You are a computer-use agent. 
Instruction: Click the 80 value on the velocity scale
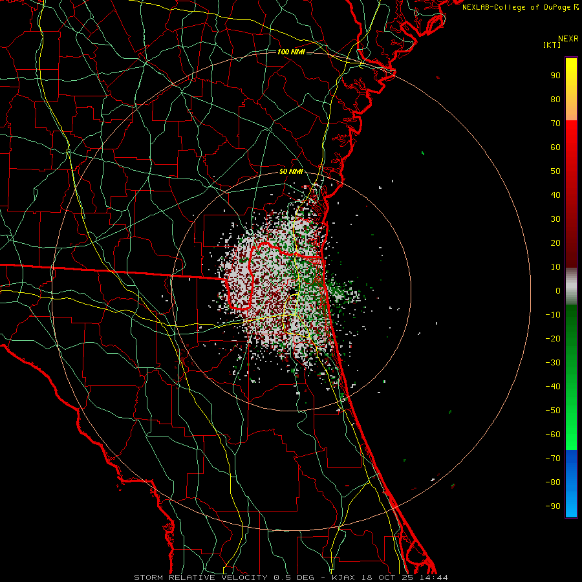point(555,100)
